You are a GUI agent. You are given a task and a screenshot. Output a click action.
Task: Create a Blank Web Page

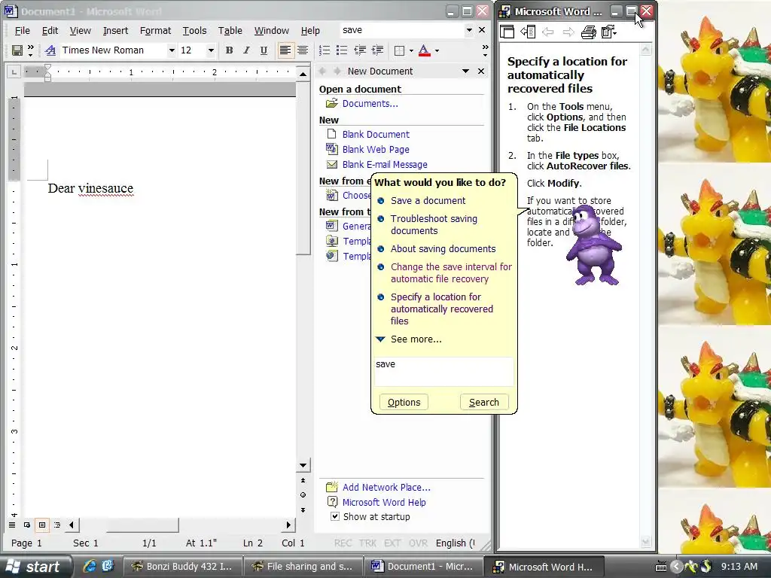click(376, 150)
